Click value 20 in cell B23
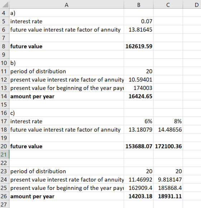 (x=139, y=171)
